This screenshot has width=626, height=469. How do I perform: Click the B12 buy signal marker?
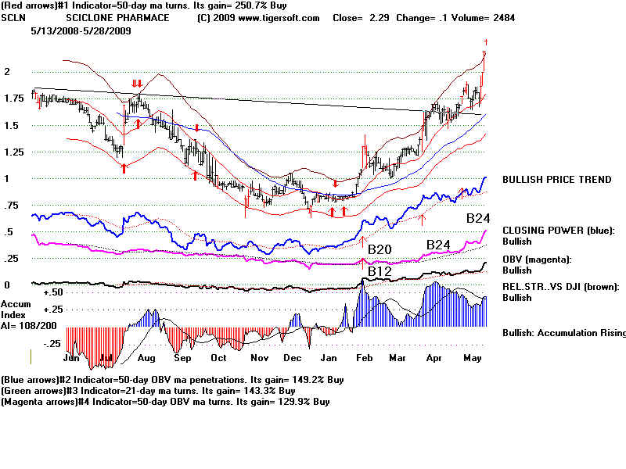(380, 270)
